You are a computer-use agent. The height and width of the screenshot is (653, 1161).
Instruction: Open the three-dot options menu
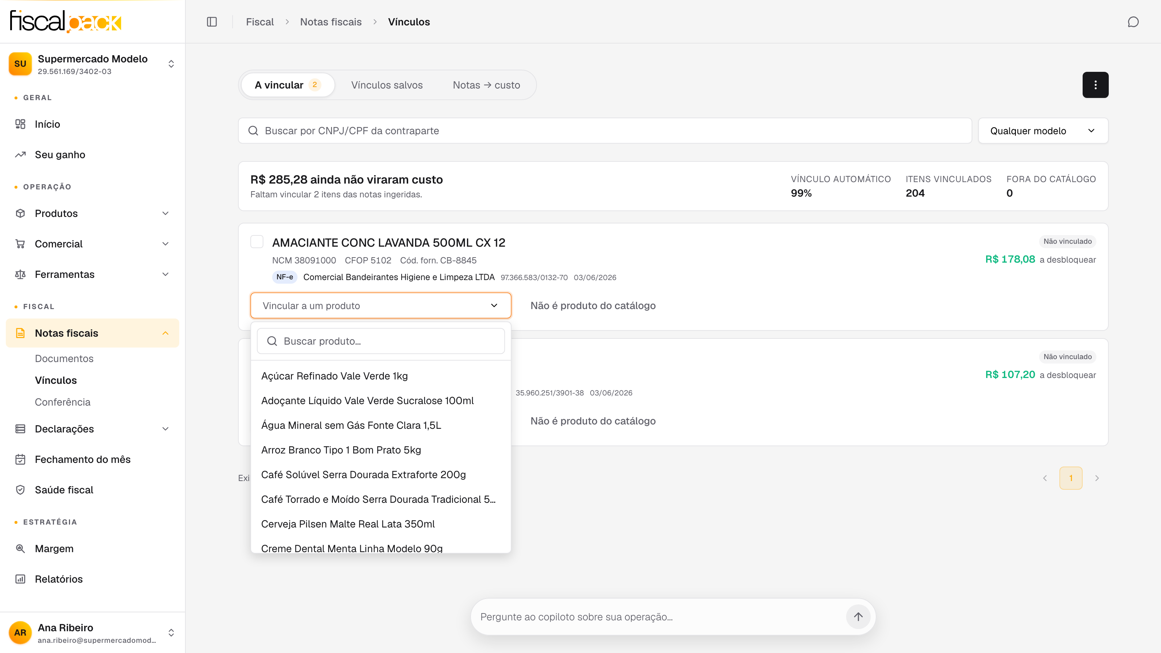point(1095,85)
